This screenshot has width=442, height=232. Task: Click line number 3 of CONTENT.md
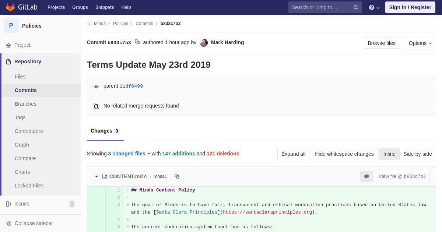119,205
